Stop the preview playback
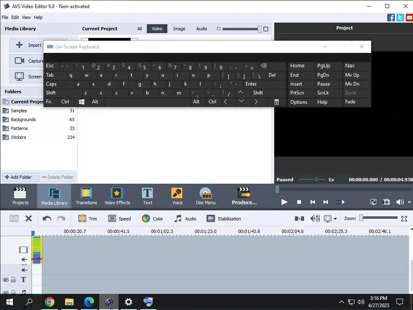The width and height of the screenshot is (413, 310). click(299, 202)
